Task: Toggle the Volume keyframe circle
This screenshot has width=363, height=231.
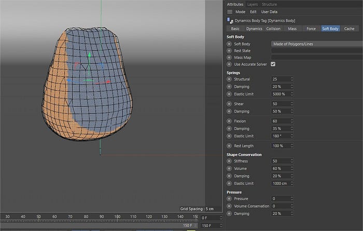Action: pyautogui.click(x=229, y=168)
